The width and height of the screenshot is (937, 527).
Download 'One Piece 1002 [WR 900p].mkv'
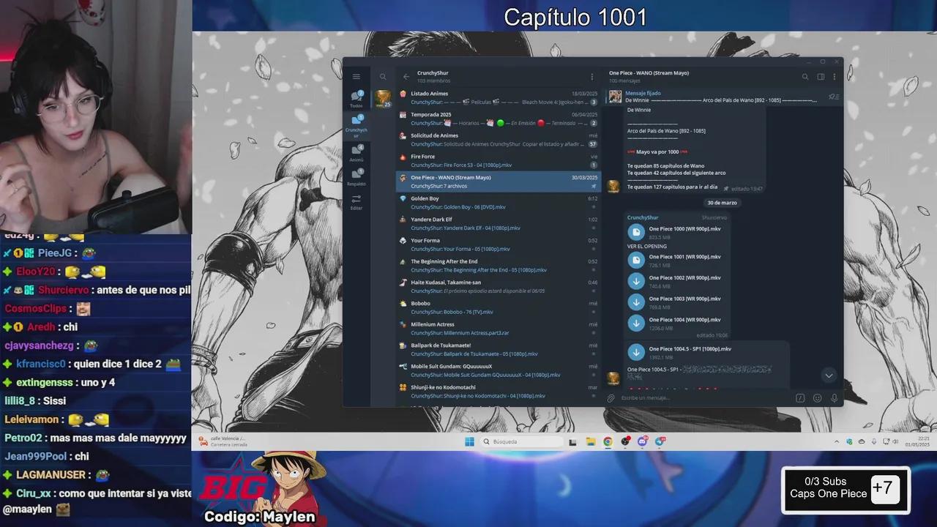[x=636, y=281]
